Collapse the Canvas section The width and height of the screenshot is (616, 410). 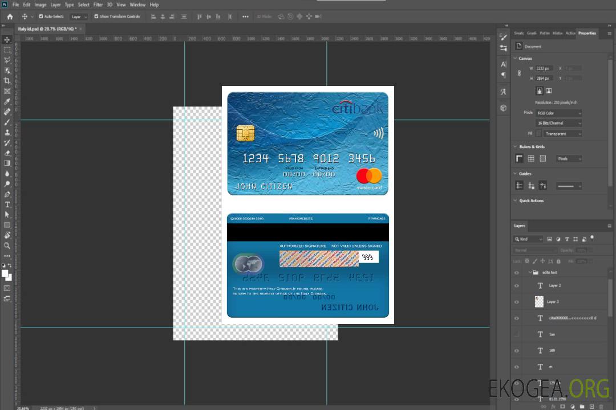coord(516,58)
